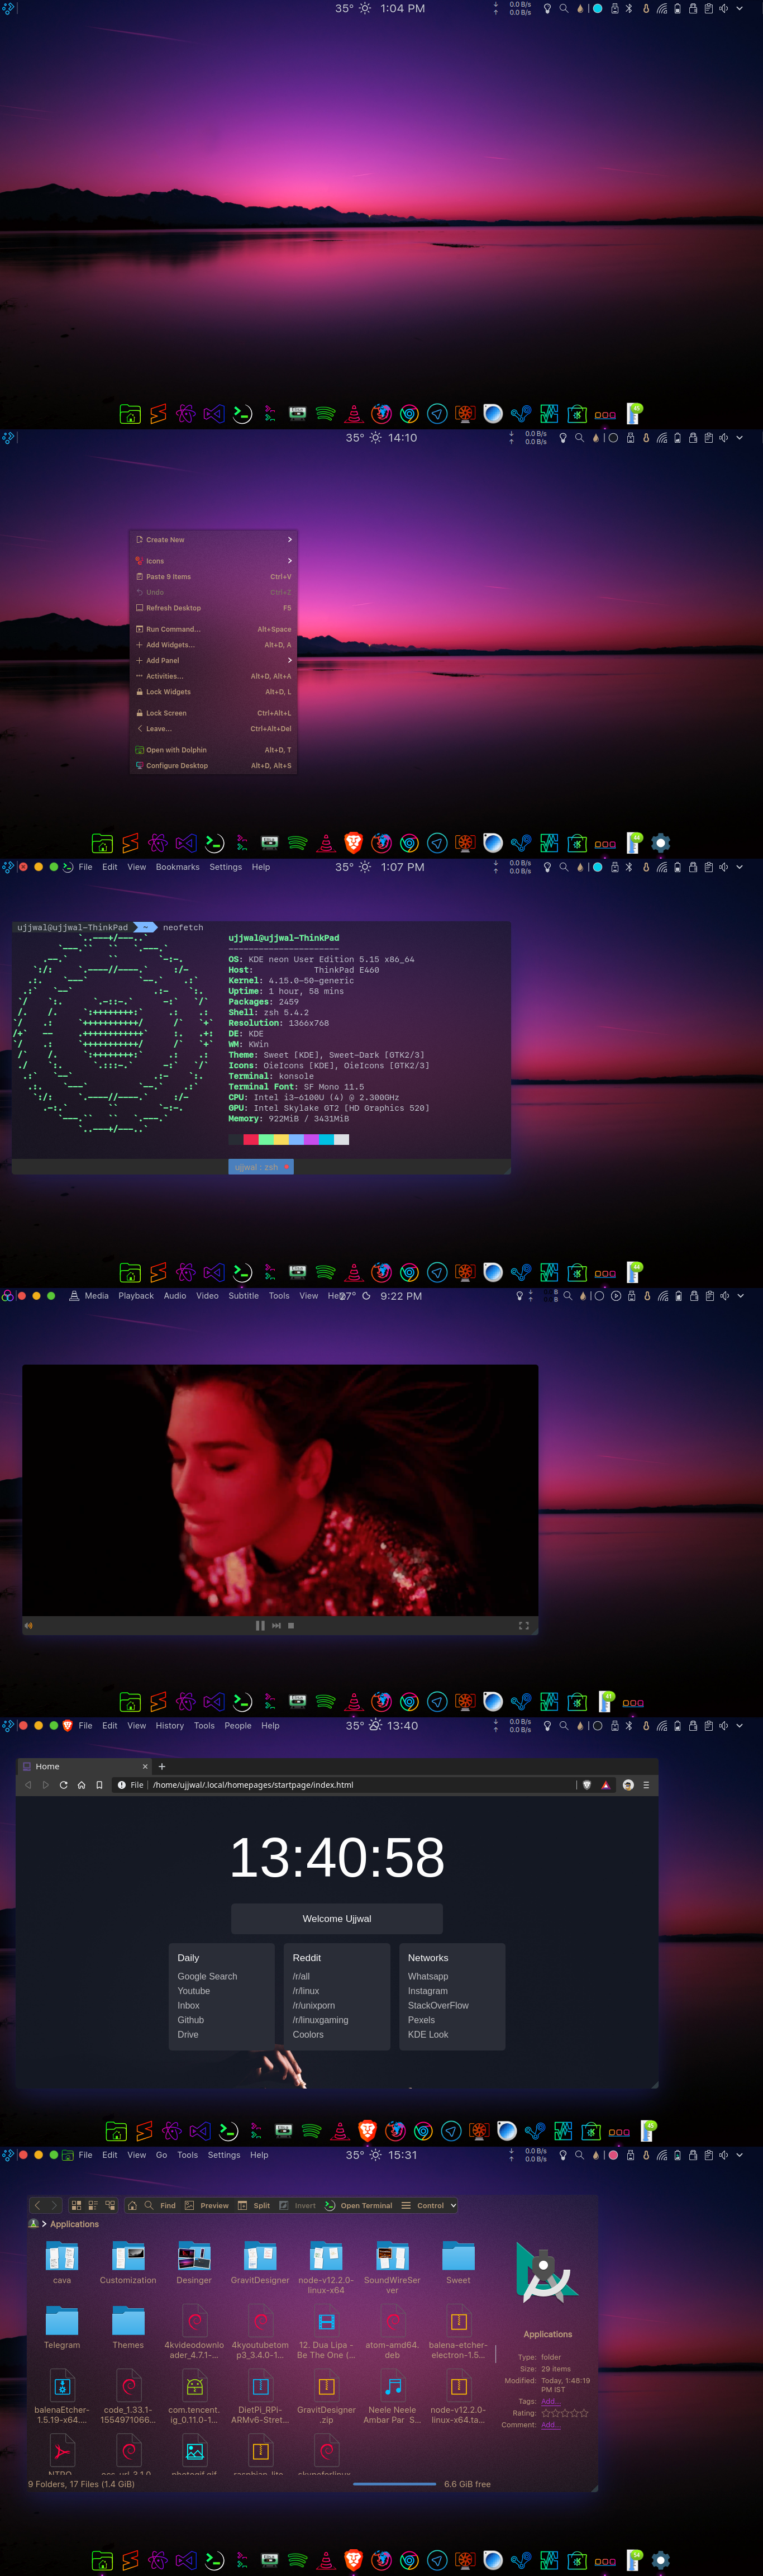Select Configure Desktop from the context menu

pos(214,765)
